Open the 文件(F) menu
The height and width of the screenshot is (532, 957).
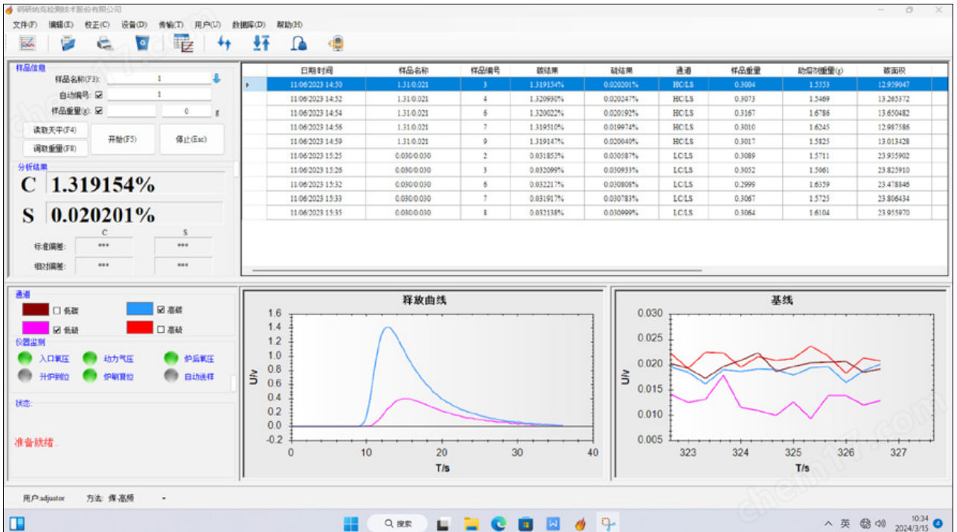(x=25, y=25)
